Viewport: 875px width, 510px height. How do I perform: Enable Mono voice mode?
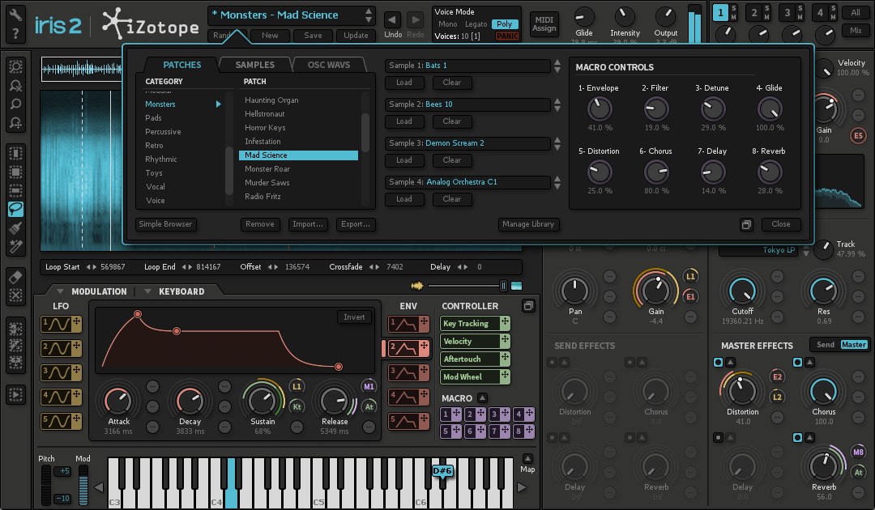[x=447, y=24]
